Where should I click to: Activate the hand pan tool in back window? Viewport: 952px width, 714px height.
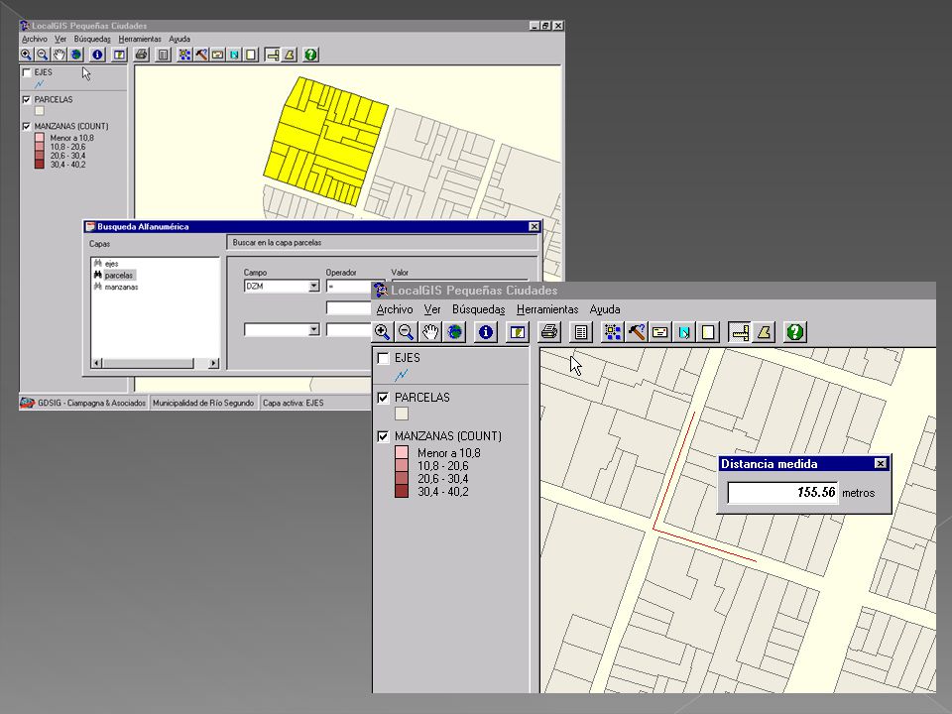tap(59, 55)
